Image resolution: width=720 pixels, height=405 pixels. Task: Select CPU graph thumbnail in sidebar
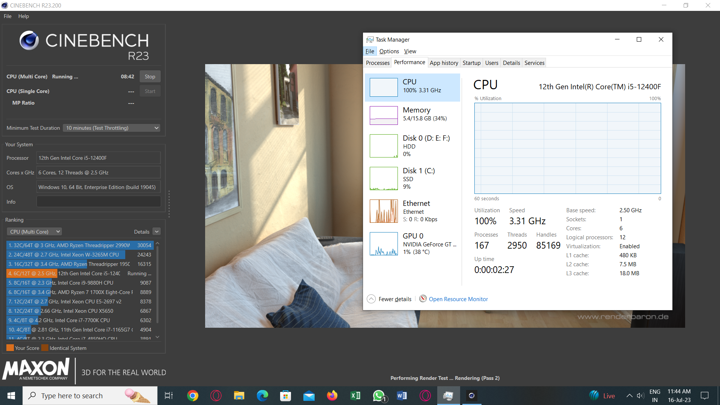pos(384,87)
